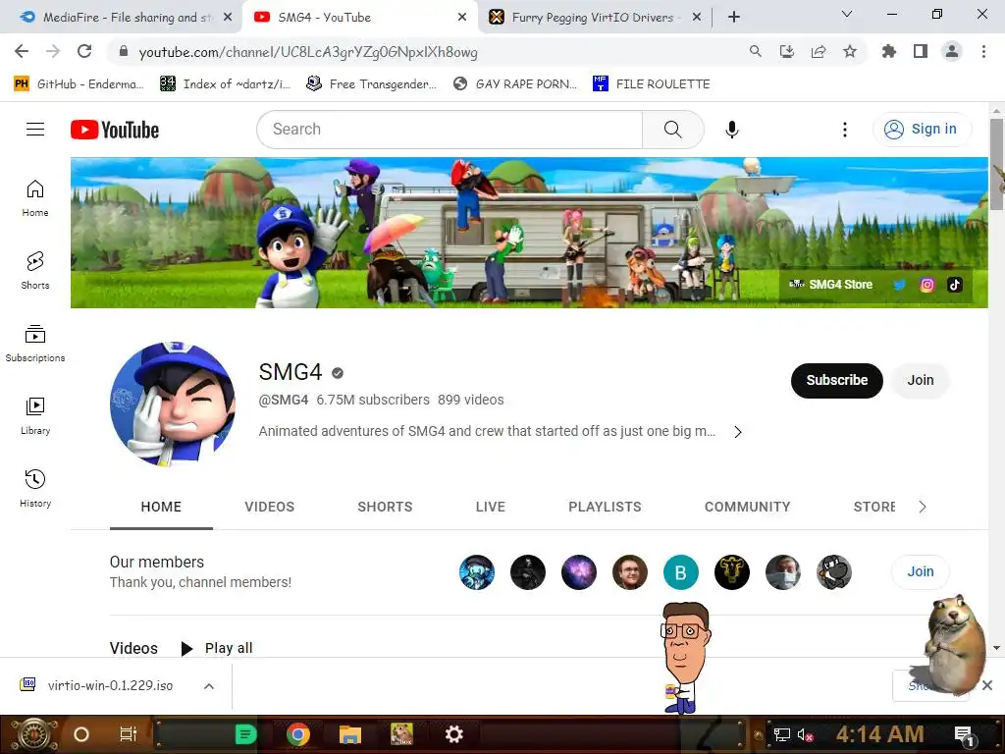Click Play all next to Videos
1005x754 pixels.
(217, 648)
